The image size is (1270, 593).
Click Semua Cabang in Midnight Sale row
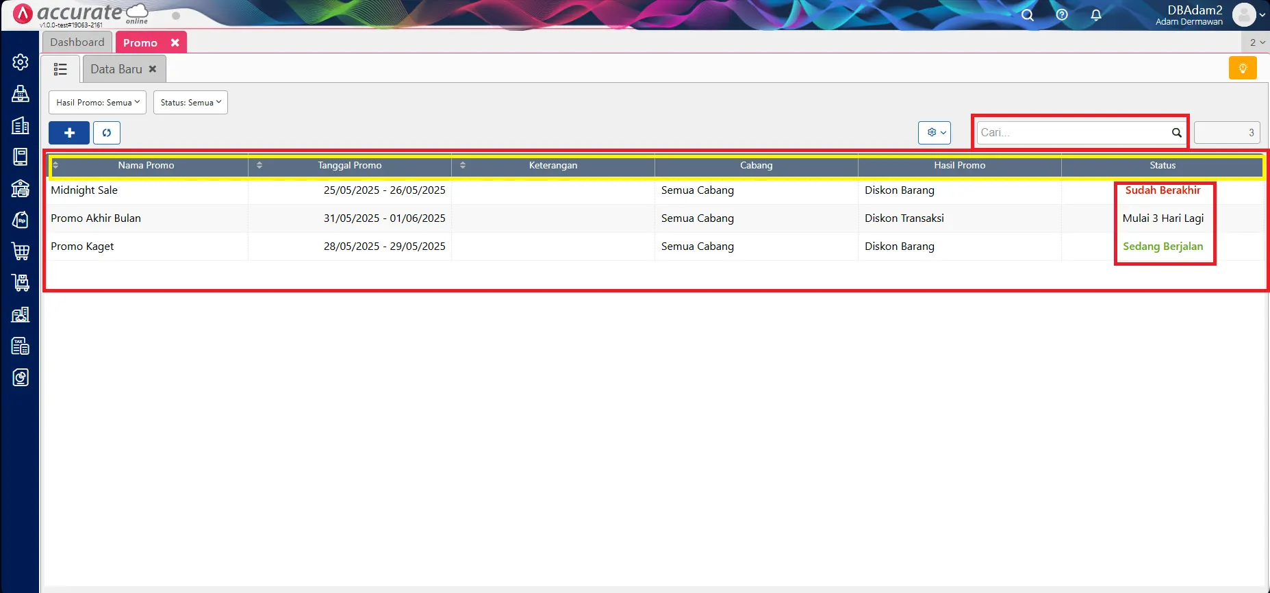[x=698, y=190]
